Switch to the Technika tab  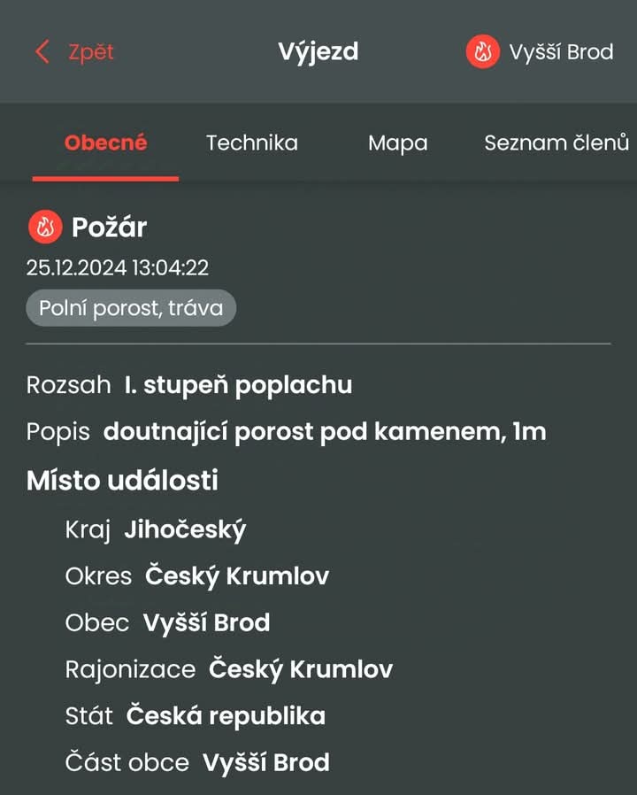click(x=252, y=143)
